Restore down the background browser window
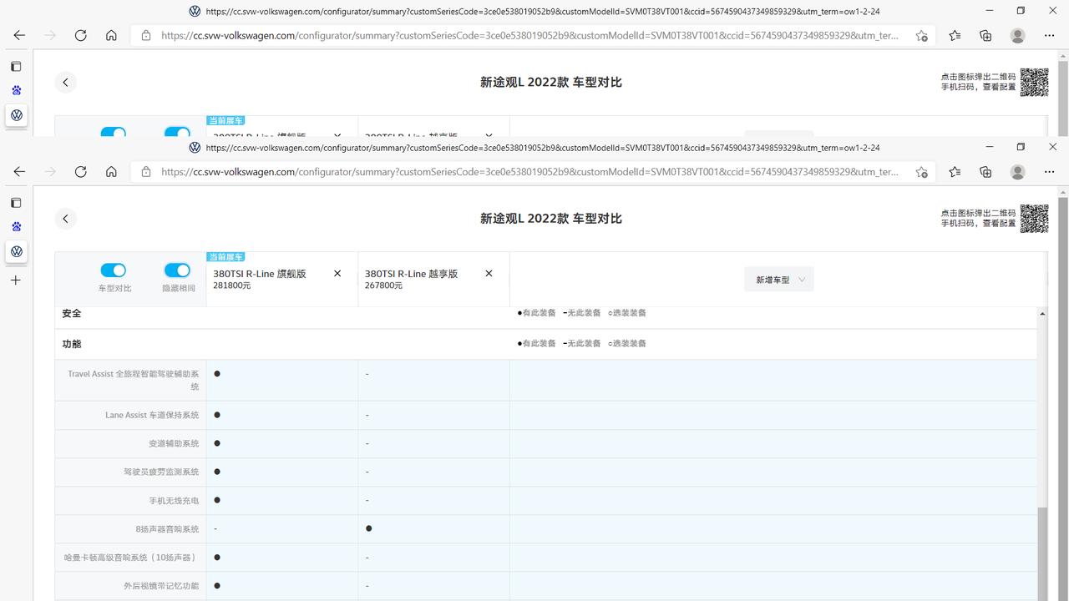The width and height of the screenshot is (1069, 601). coord(1021,11)
